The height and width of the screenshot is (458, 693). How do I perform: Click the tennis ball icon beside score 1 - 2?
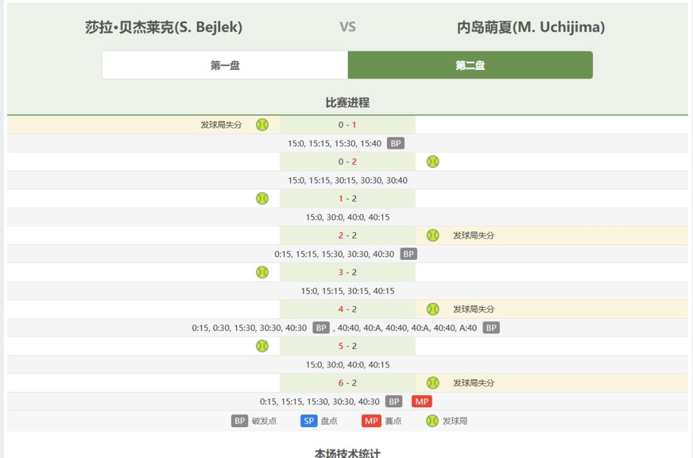262,199
